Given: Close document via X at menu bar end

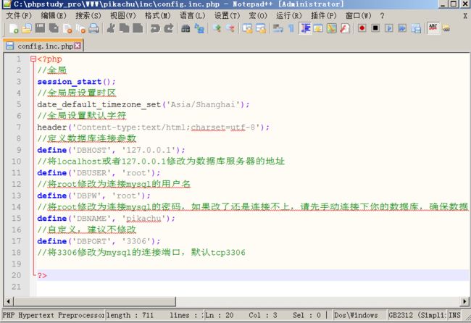Looking at the screenshot, I should 465,16.
